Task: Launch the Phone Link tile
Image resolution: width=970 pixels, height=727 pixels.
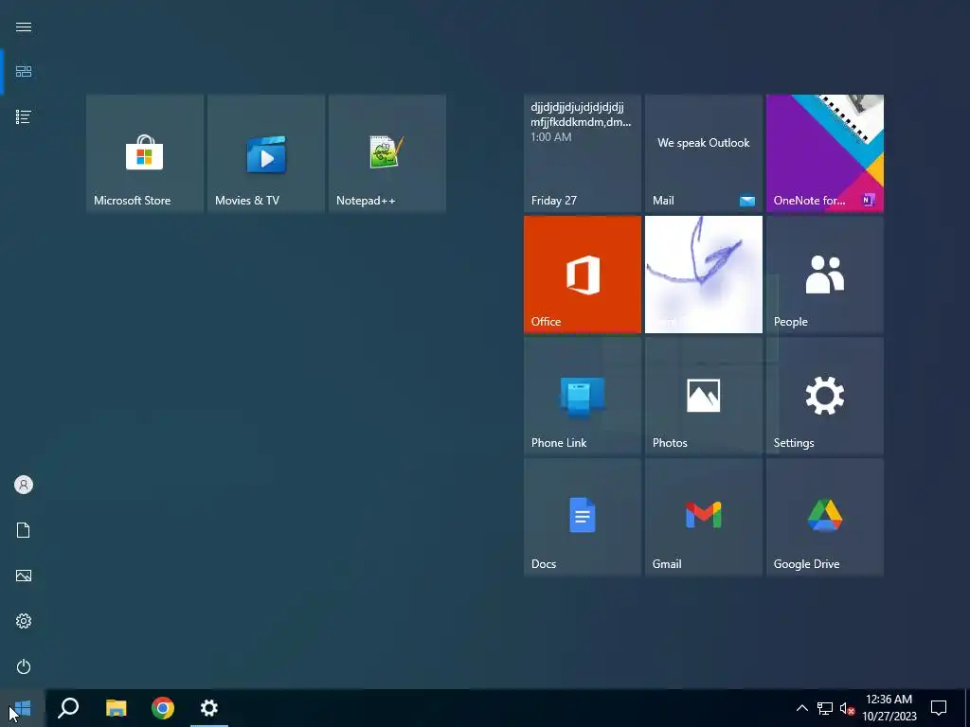Action: (x=583, y=396)
